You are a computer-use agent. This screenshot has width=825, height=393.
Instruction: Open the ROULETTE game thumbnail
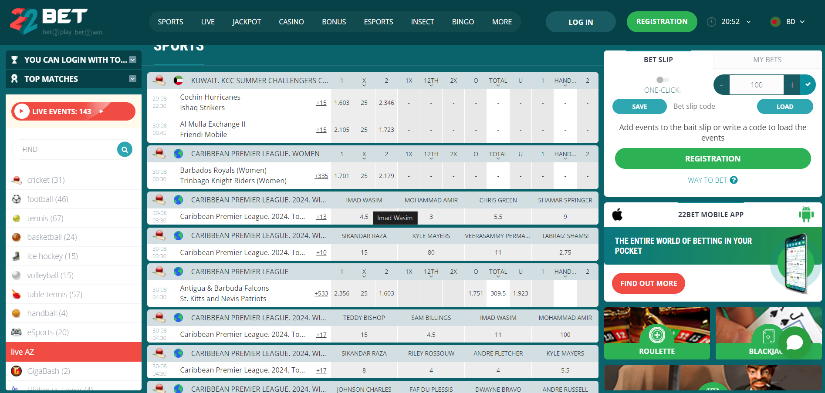tap(657, 333)
